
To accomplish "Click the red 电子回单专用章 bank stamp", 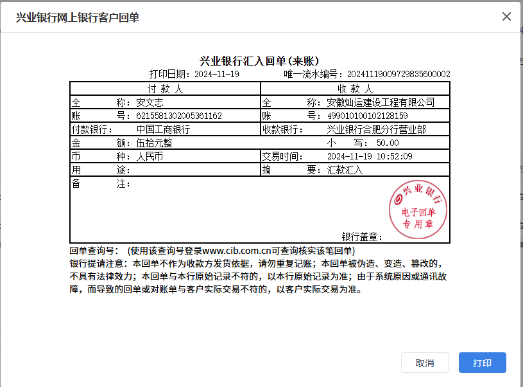I will [418, 208].
